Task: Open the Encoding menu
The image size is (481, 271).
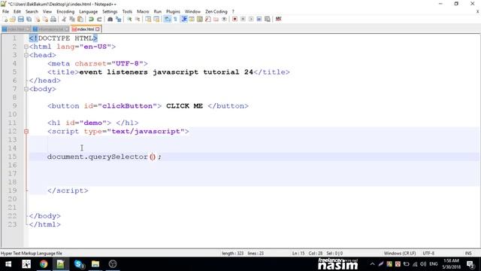Action: click(65, 12)
